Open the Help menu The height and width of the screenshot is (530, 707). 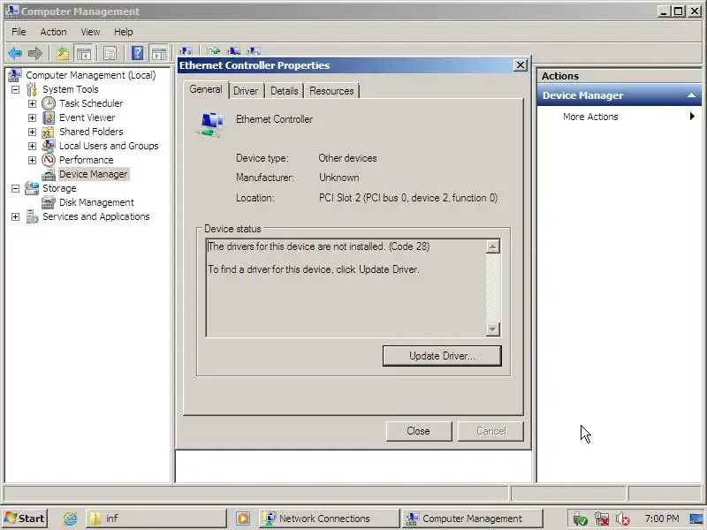123,32
